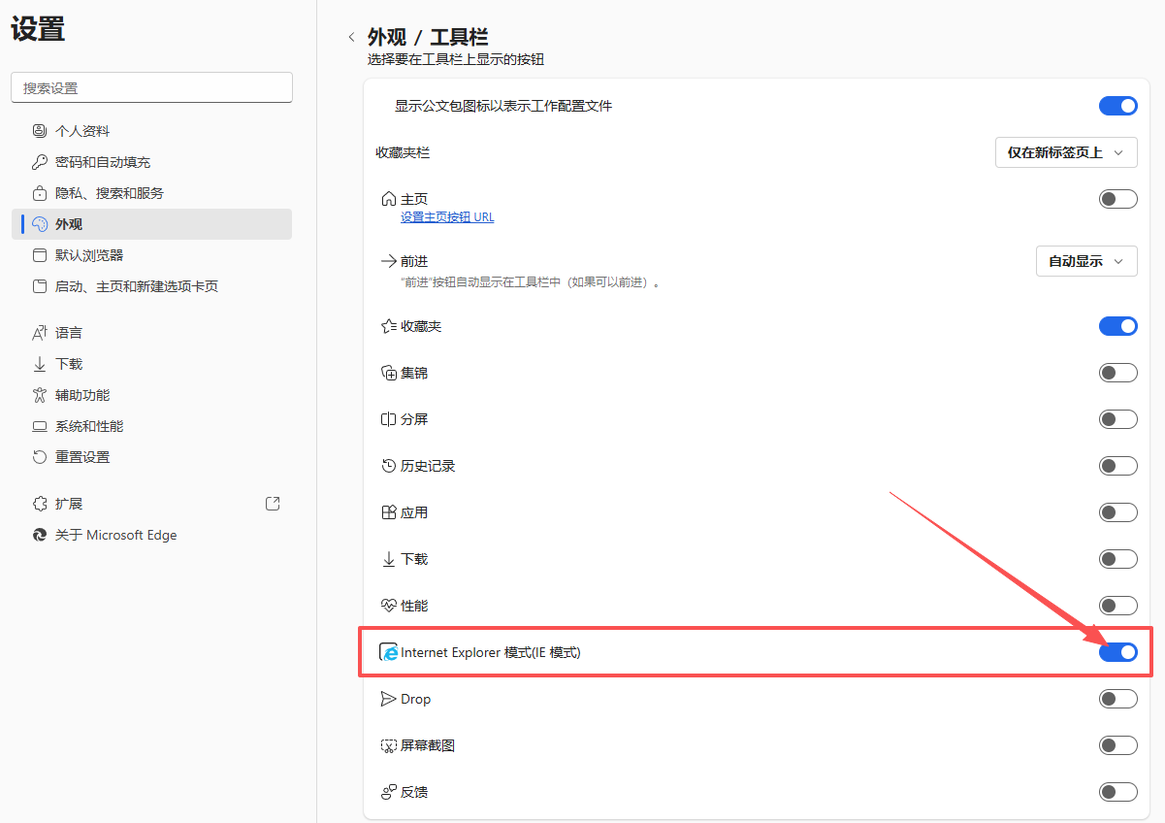Click the Internet Explorer mode icon
The image size is (1165, 823).
click(389, 652)
